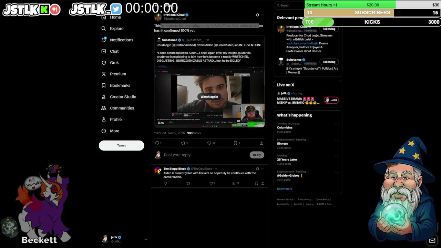441x248 pixels.
Task: Click the Grok sidebar icon
Action: (104, 63)
